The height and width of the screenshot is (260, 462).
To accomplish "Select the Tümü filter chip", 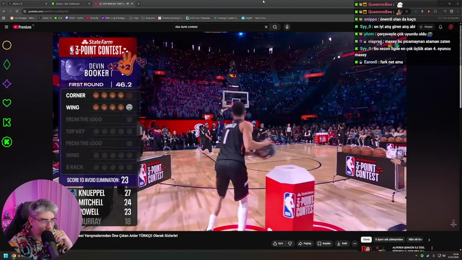I will point(366,239).
